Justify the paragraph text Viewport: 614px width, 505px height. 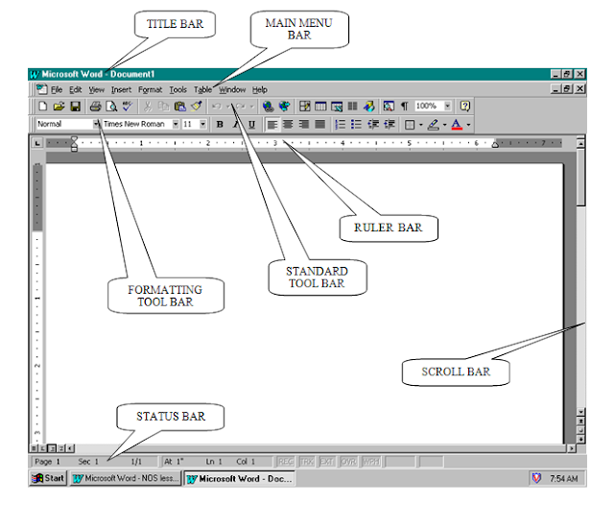pos(319,125)
